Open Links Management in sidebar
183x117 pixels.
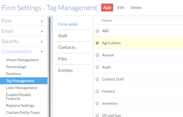(x=22, y=88)
